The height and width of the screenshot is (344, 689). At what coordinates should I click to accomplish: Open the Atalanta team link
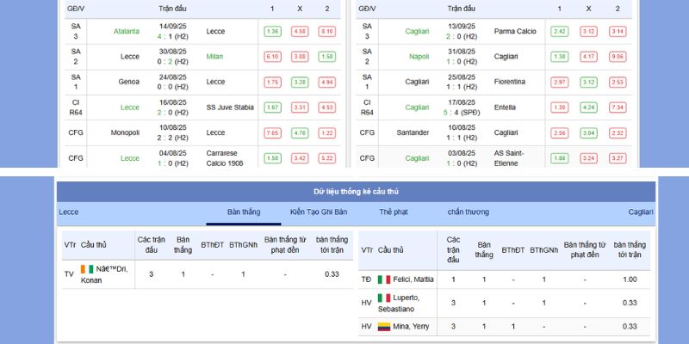coord(127,32)
